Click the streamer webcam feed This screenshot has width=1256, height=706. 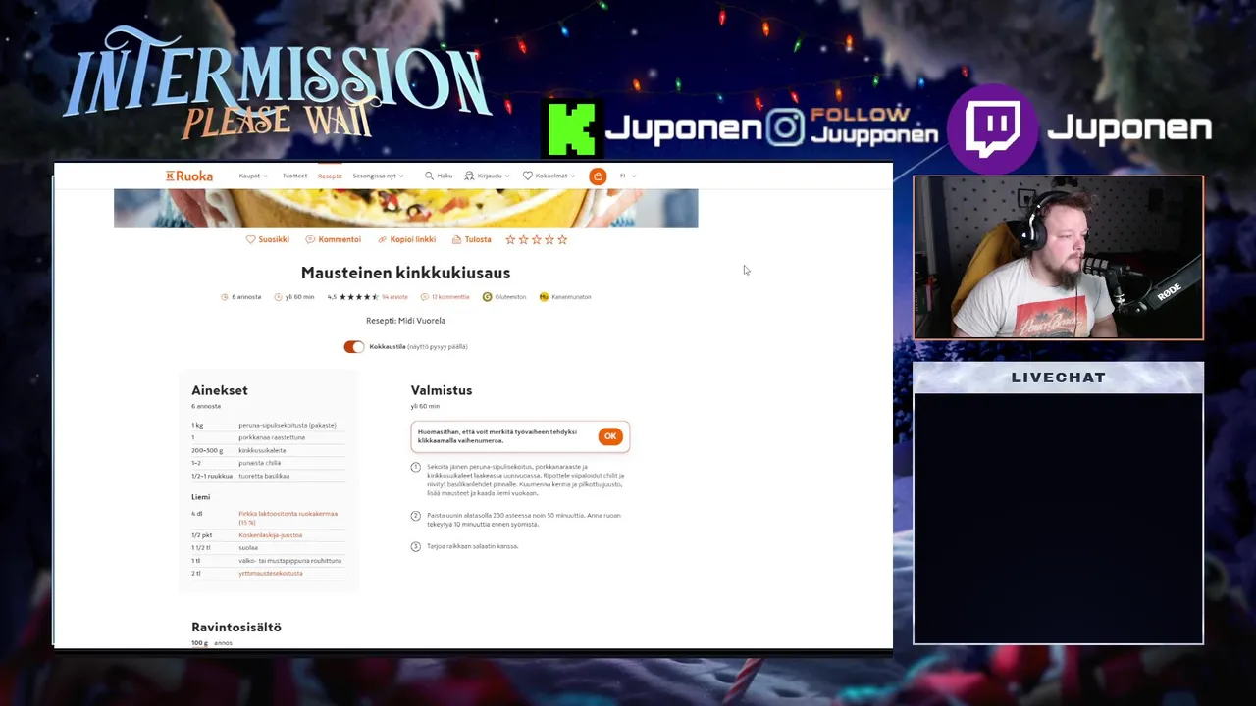coord(1058,258)
